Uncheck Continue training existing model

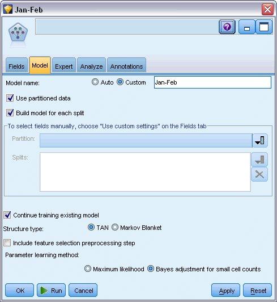[7, 215]
